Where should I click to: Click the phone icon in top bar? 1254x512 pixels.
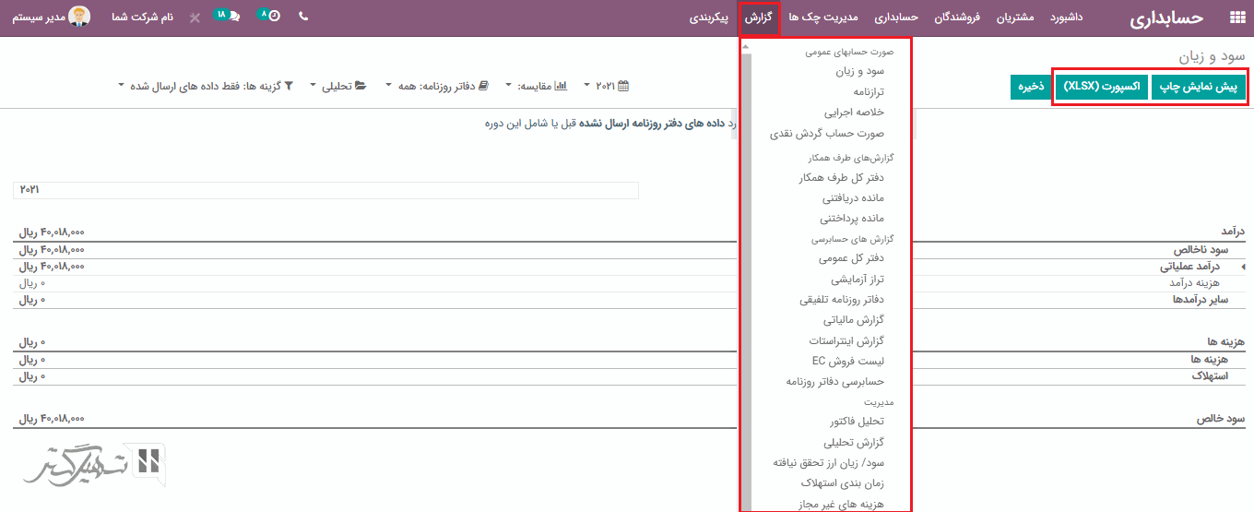pyautogui.click(x=303, y=17)
